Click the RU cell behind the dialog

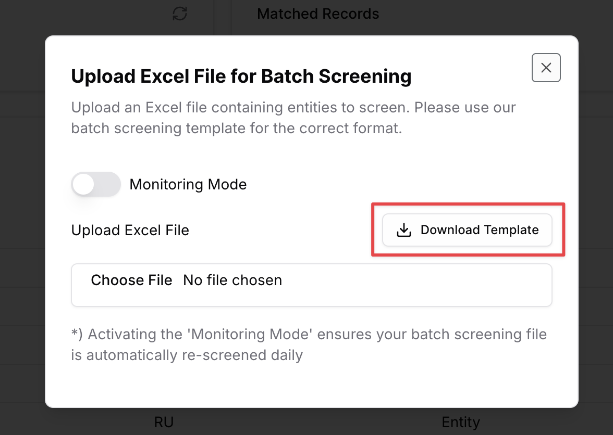tap(164, 422)
